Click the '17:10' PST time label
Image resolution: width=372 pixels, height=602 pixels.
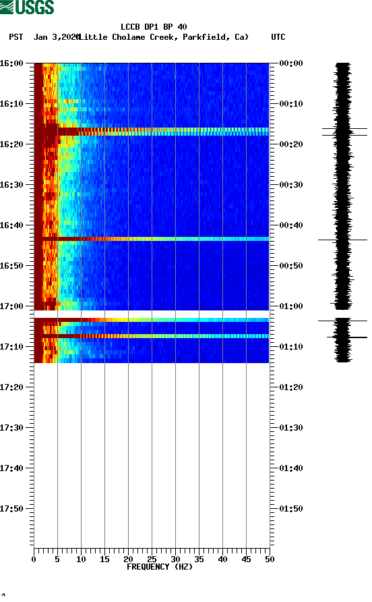[x=11, y=347]
